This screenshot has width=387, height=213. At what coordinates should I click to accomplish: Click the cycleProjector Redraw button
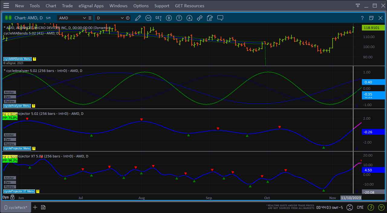[x=10, y=144]
